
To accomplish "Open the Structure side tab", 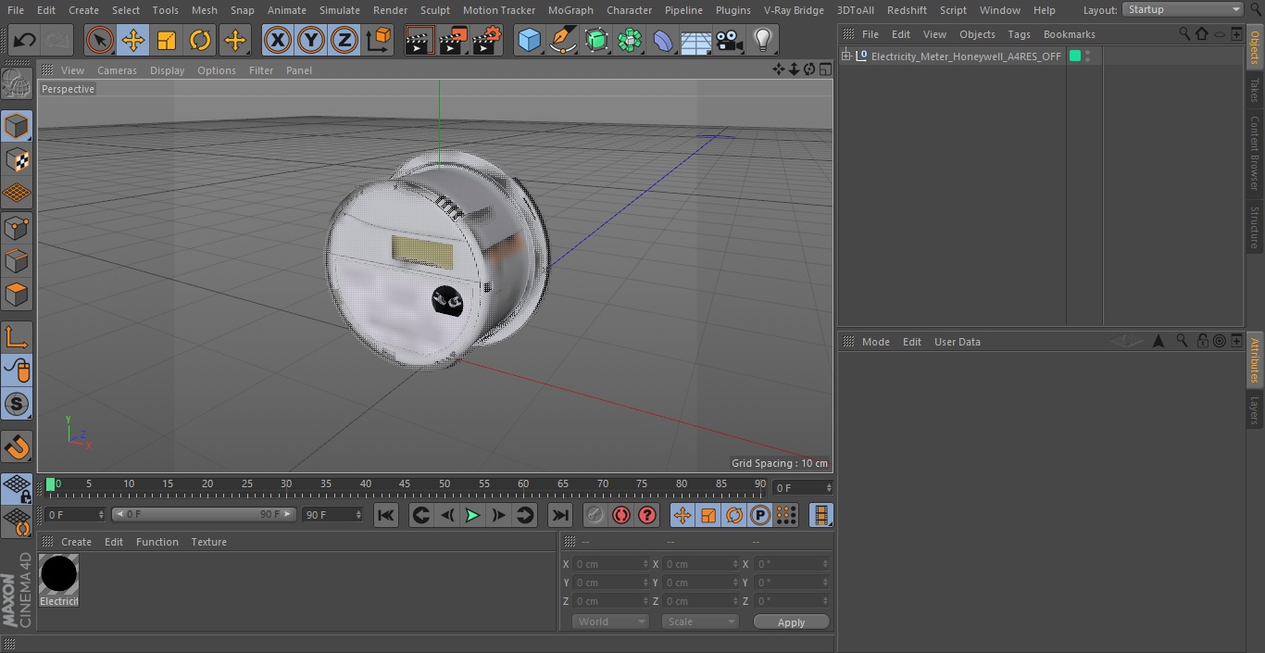I will [1255, 227].
